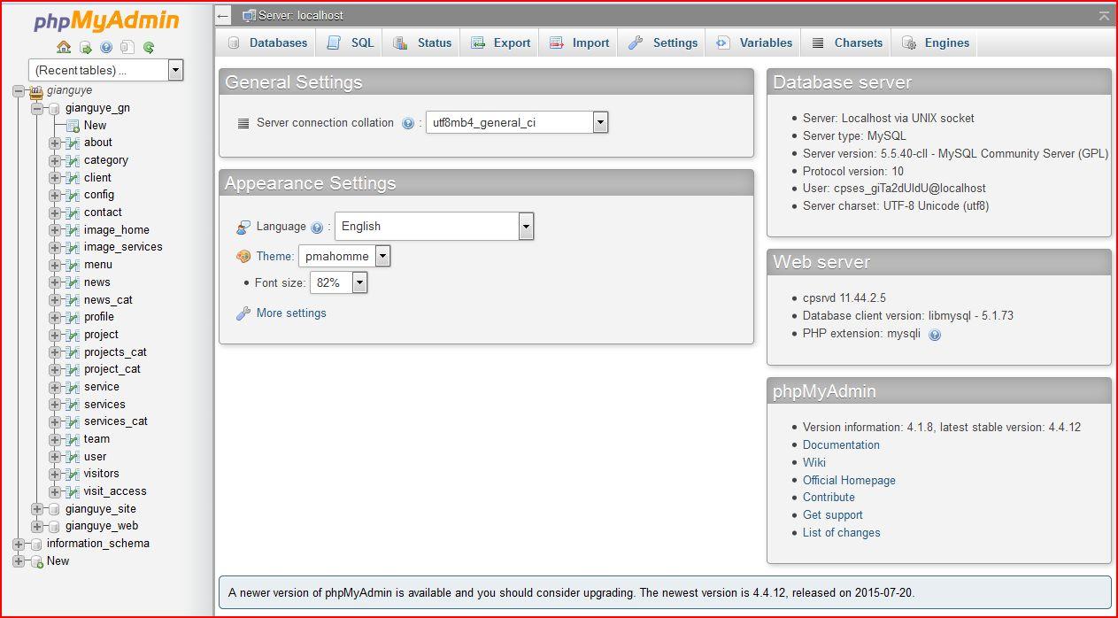Click the table icon beside profile
1118x618 pixels.
pyautogui.click(x=73, y=317)
